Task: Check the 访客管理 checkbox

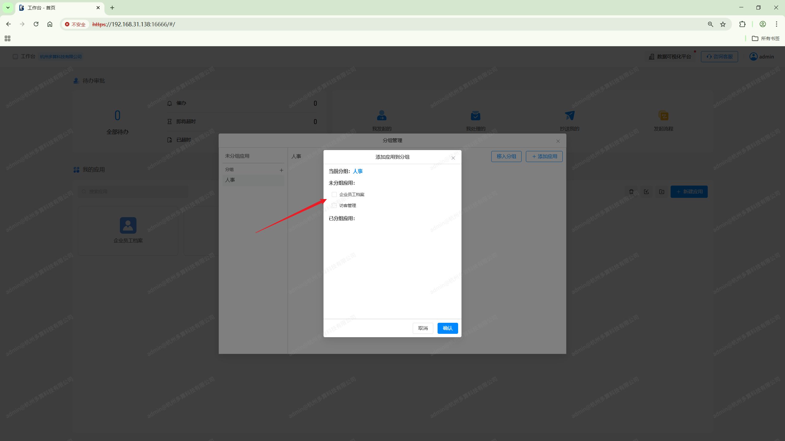Action: [x=334, y=205]
